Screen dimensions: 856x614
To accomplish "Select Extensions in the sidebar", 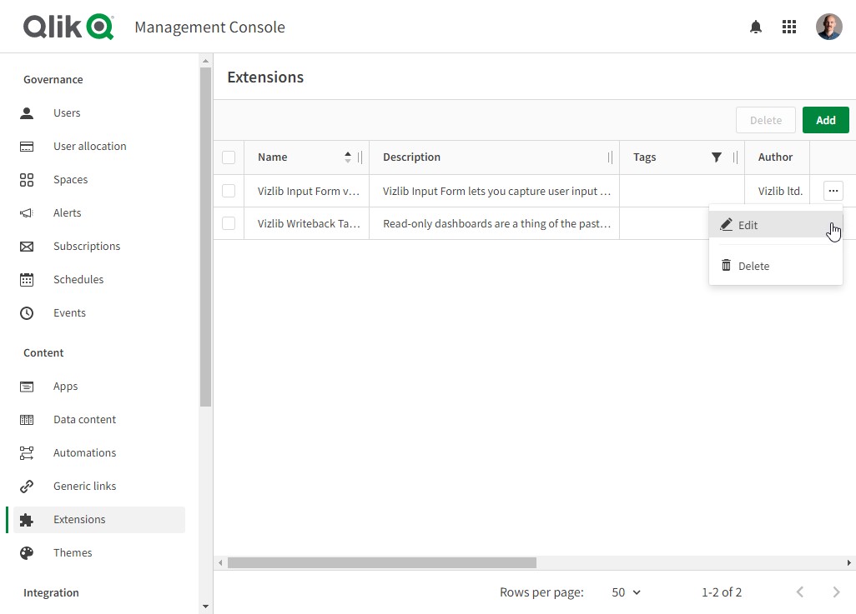I will click(x=99, y=520).
